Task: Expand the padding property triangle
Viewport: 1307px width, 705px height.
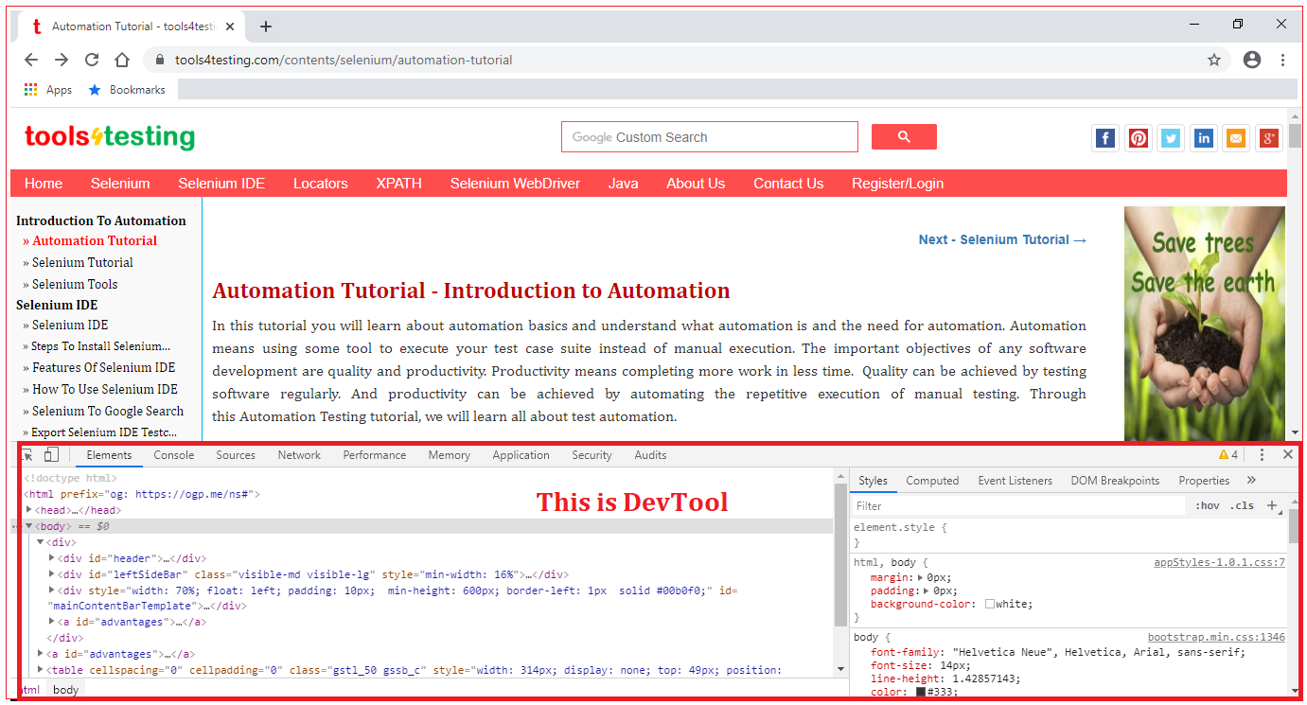Action: [x=927, y=590]
